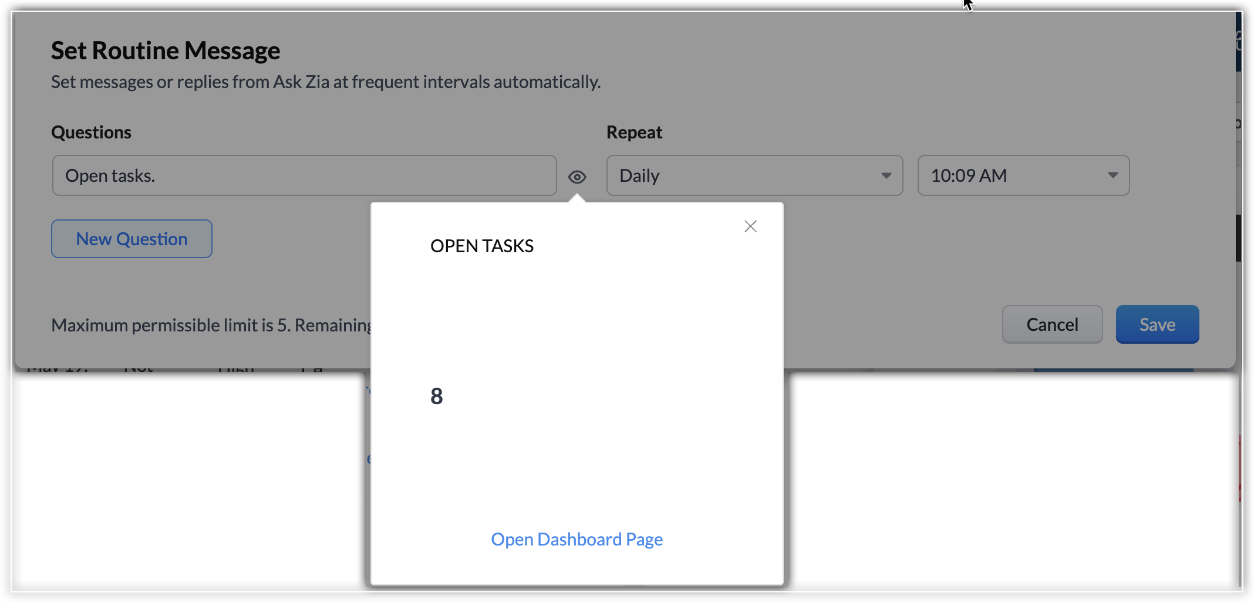Follow the Open Dashboard Page link
This screenshot has width=1254, height=603.
pyautogui.click(x=577, y=539)
